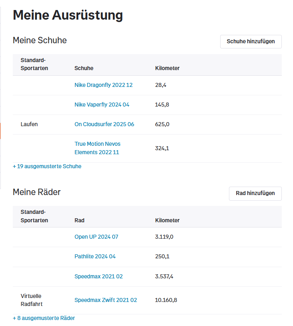Show the 8 ausgemusterte Räder

(x=44, y=318)
